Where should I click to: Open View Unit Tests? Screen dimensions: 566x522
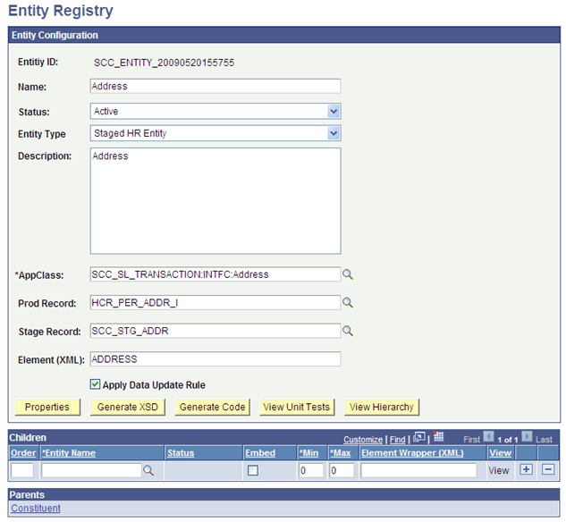click(x=297, y=407)
